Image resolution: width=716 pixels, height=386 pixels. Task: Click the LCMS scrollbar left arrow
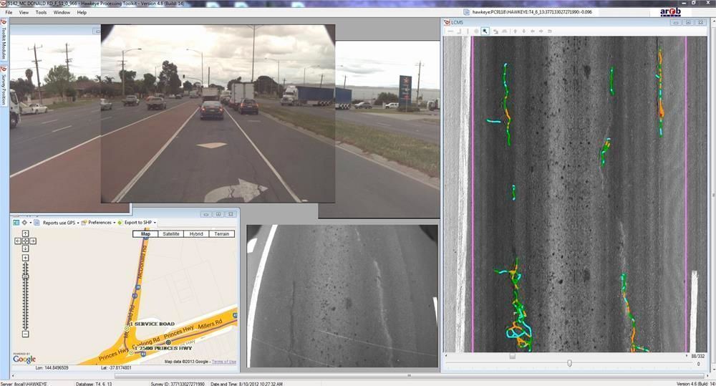pos(446,356)
